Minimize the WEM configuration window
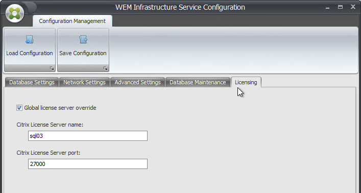 327,7
